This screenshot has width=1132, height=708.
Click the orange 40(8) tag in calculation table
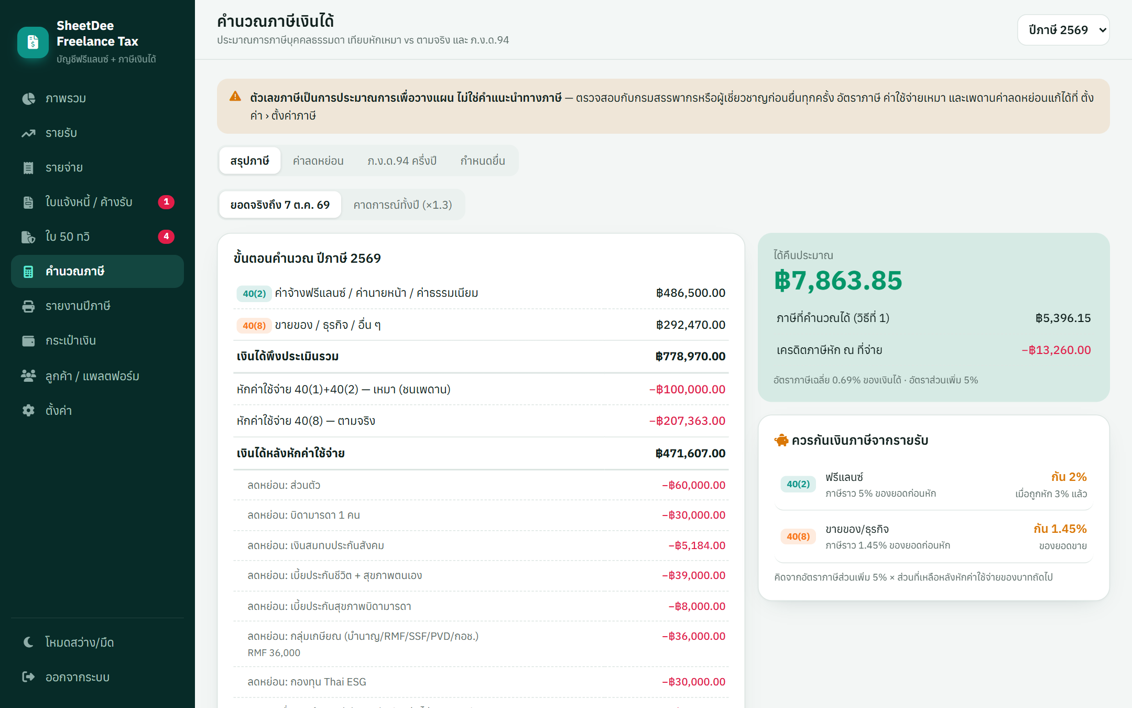254,325
